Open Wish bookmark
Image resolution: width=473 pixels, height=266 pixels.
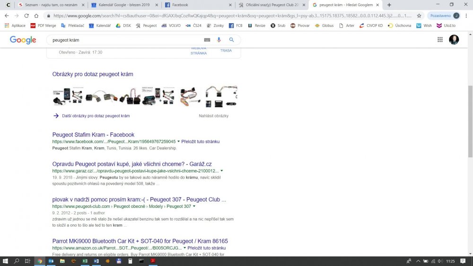424,26
